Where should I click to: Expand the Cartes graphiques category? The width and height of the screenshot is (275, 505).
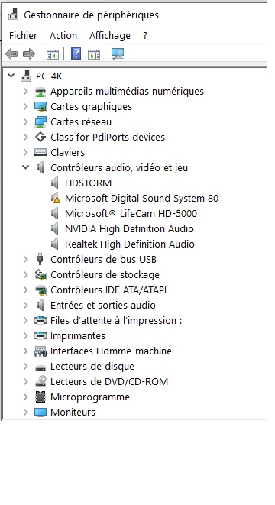pyautogui.click(x=26, y=106)
